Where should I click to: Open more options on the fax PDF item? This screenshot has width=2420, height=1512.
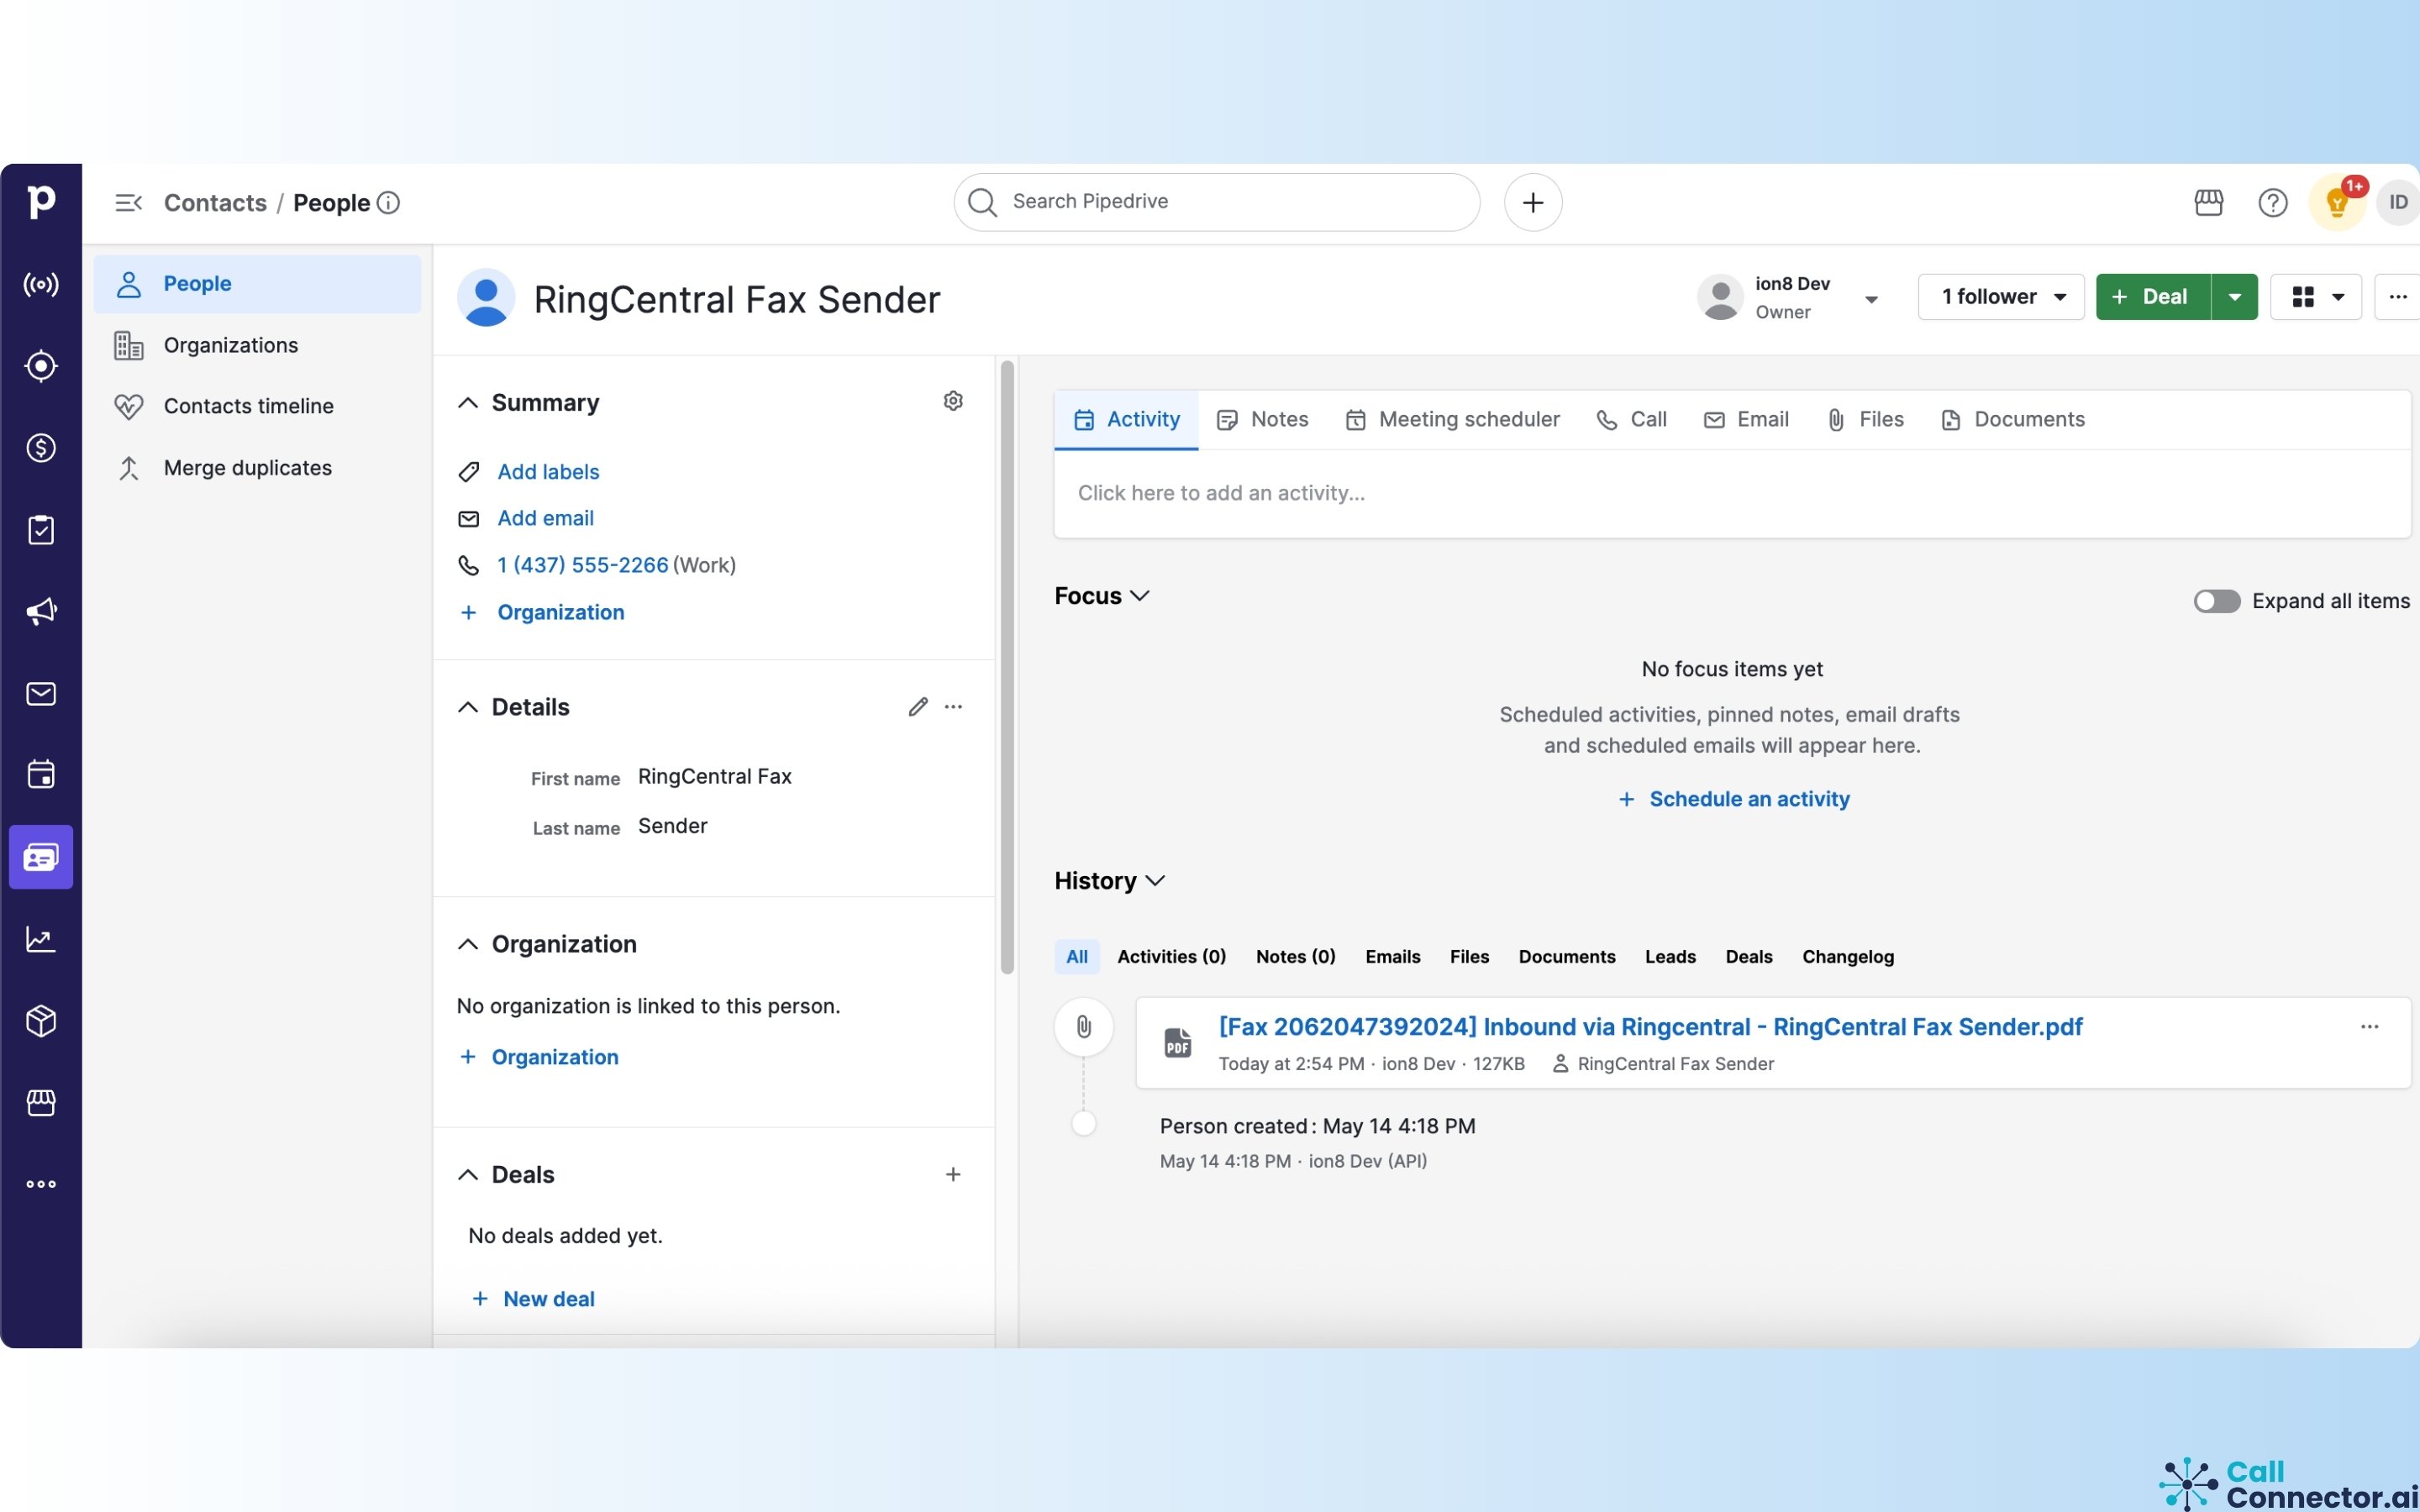[x=2369, y=1027]
